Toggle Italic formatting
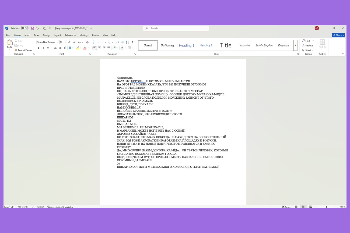 click(43, 48)
